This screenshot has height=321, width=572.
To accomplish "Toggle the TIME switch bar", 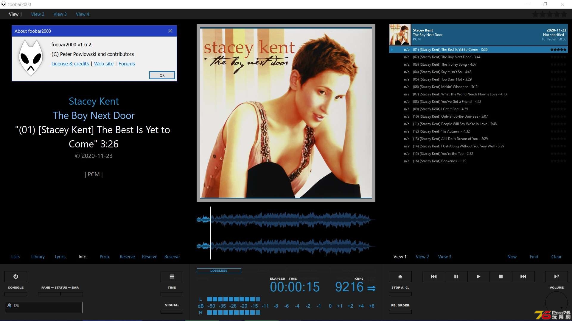I will tap(172, 294).
